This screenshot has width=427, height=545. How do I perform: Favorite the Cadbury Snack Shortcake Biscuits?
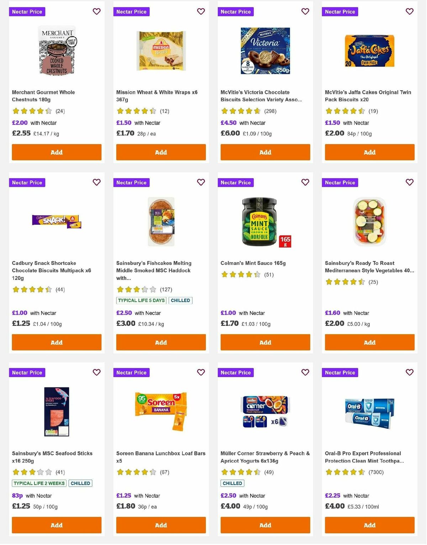pos(96,182)
